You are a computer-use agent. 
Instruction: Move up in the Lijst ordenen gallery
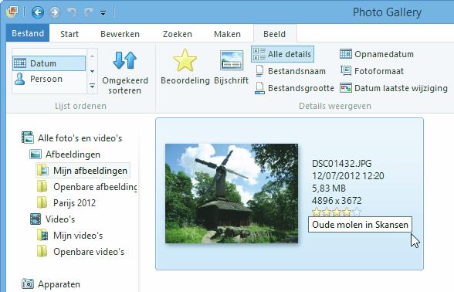(92, 56)
